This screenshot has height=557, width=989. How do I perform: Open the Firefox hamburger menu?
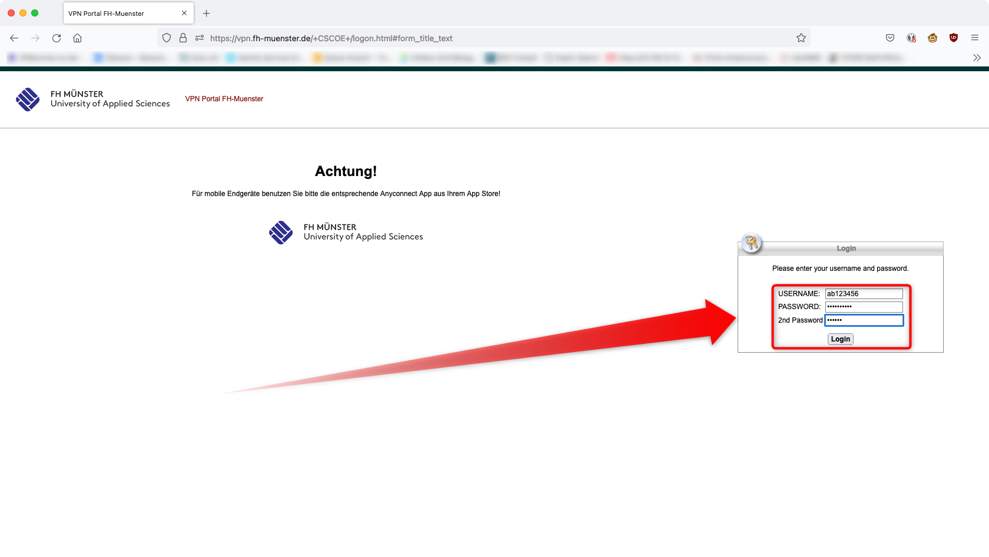(975, 38)
